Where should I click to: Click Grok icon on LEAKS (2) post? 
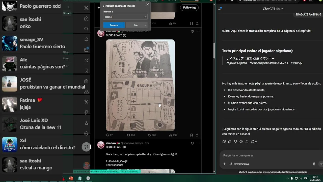pos(192,31)
